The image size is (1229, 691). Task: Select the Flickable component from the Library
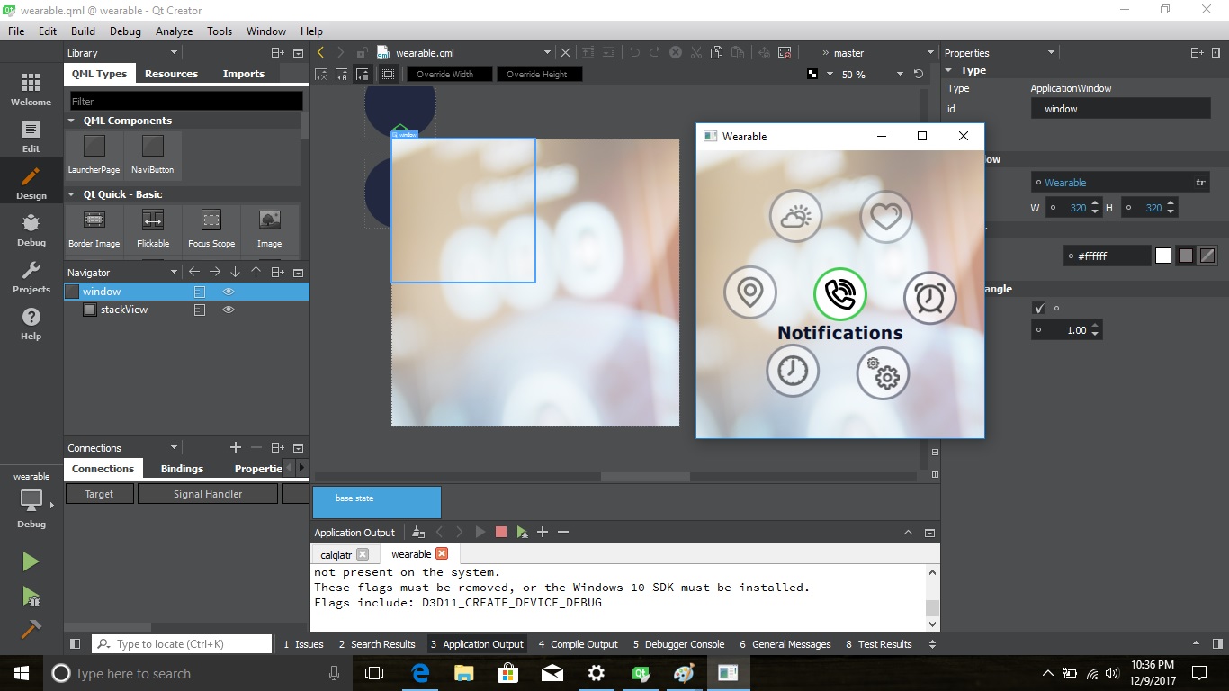click(x=152, y=227)
